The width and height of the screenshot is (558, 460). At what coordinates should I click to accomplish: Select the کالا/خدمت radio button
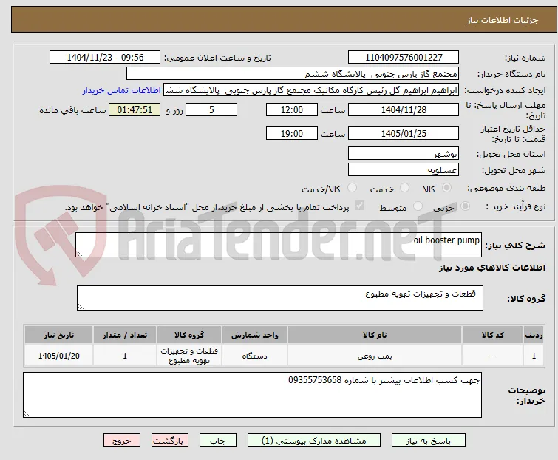(352, 188)
